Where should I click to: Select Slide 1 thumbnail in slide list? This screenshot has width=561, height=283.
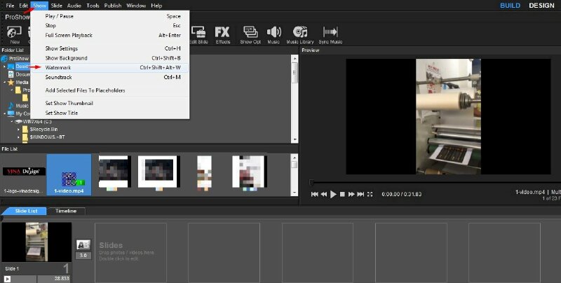(x=36, y=242)
